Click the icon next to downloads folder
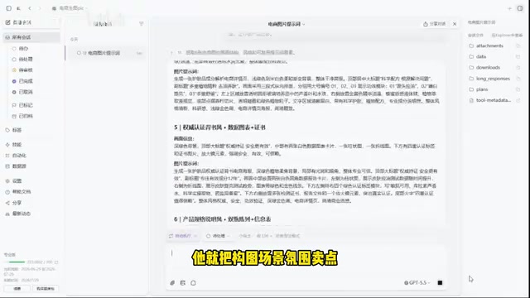530x298 pixels. pyautogui.click(x=518, y=68)
